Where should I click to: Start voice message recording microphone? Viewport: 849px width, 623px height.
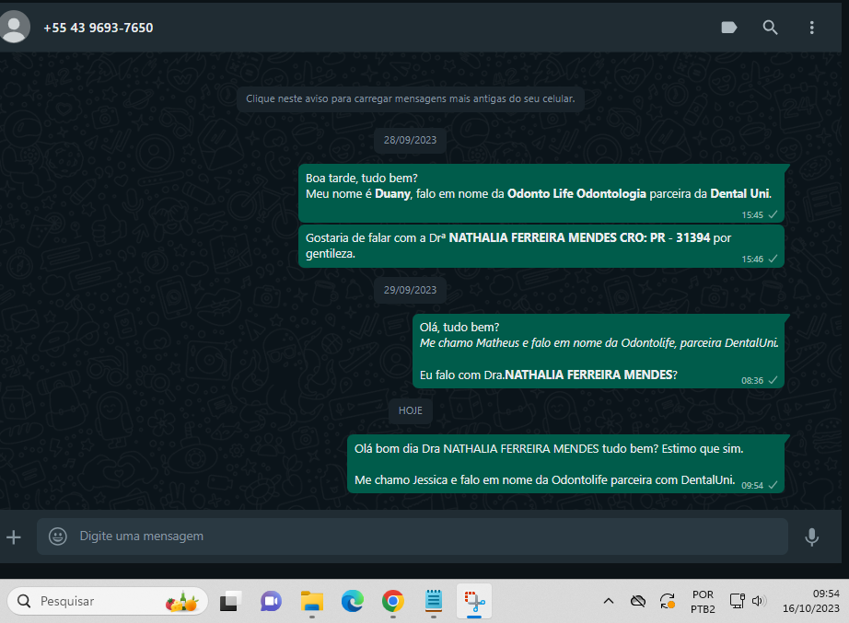pyautogui.click(x=811, y=536)
